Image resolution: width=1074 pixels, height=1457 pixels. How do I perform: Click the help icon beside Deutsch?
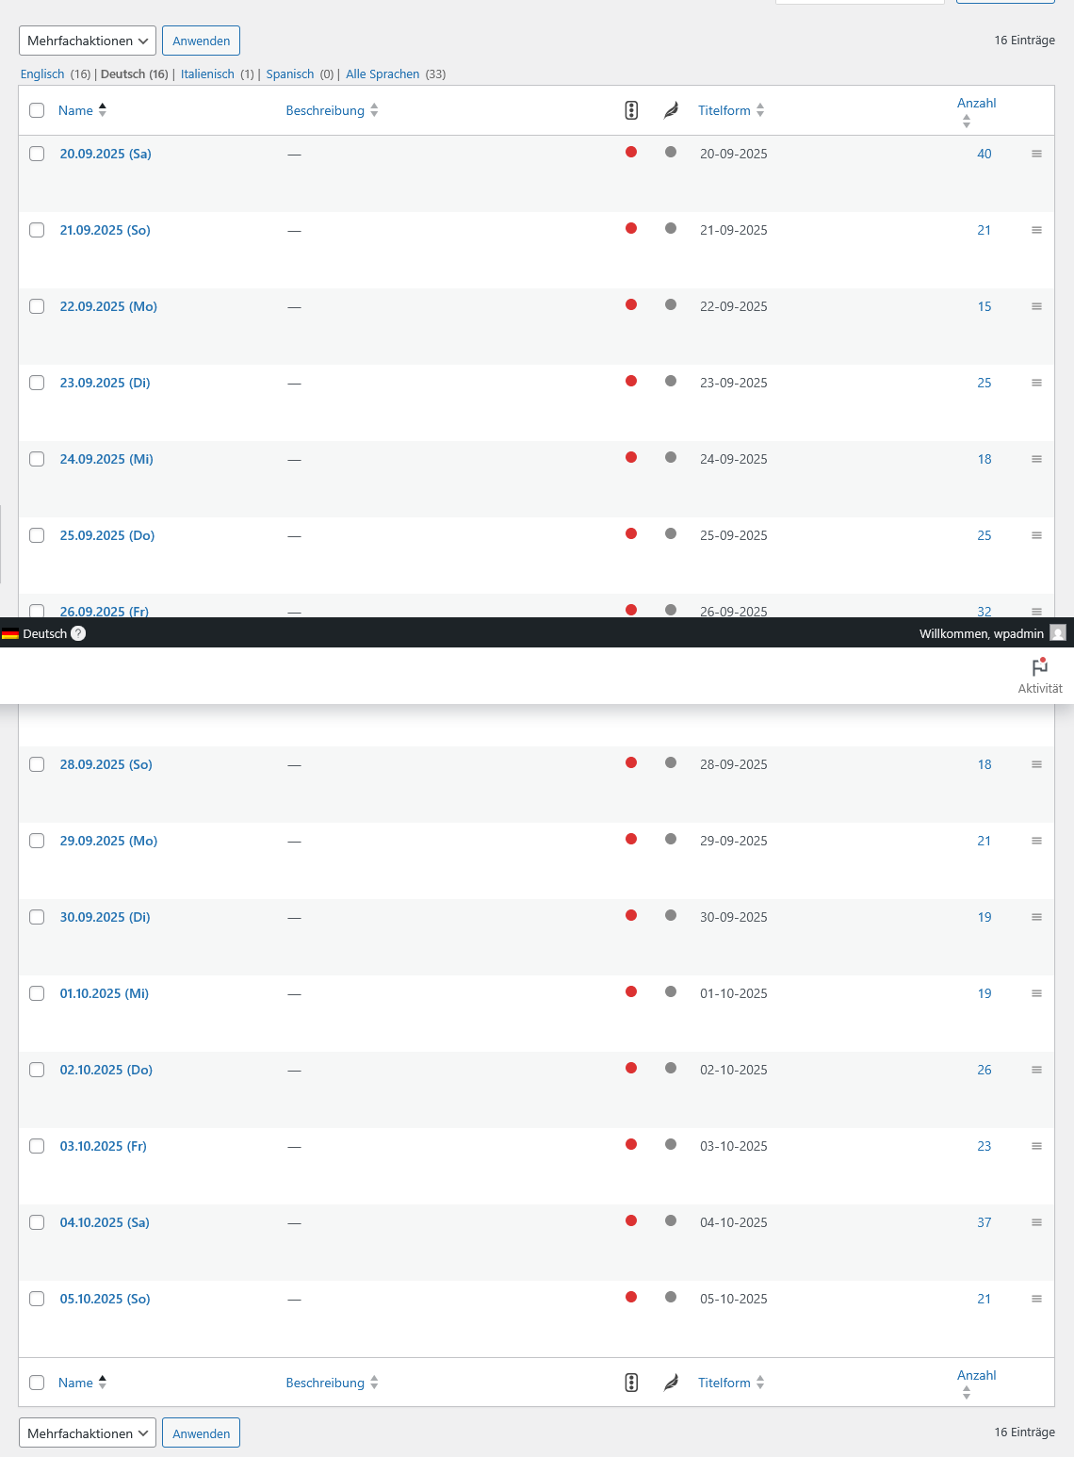click(x=78, y=633)
